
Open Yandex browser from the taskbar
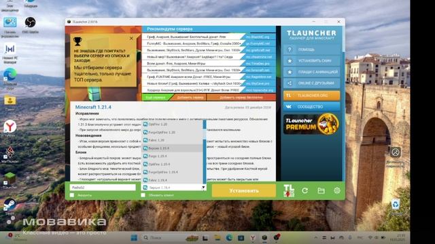point(253,238)
